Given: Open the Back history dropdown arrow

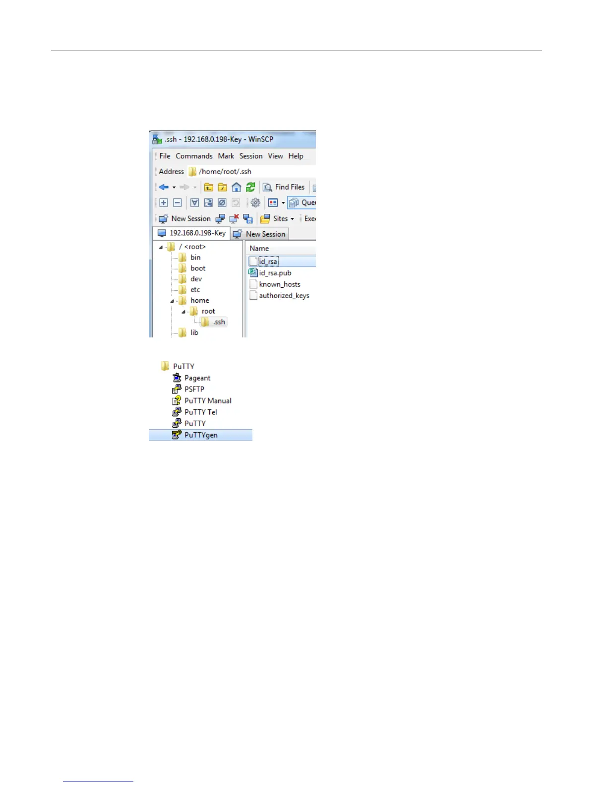Looking at the screenshot, I should [174, 188].
